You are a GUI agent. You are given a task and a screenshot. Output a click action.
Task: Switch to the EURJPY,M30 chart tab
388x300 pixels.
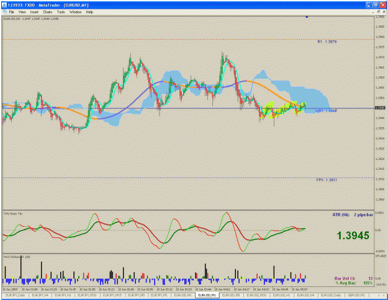pos(87,295)
